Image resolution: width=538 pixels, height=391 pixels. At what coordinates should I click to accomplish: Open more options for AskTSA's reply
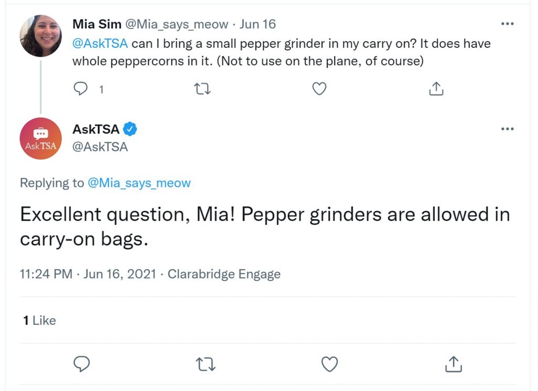[507, 129]
